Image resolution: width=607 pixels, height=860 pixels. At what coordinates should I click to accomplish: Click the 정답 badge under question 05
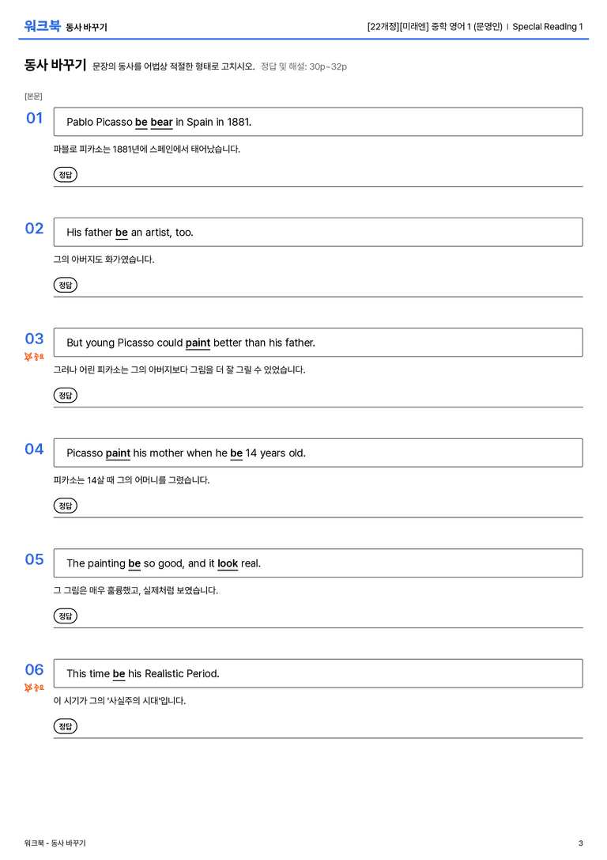tap(65, 616)
